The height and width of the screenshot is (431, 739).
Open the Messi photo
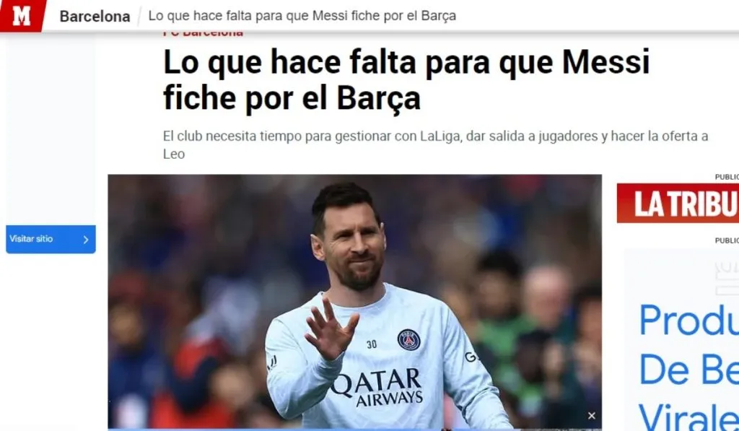pos(354,302)
